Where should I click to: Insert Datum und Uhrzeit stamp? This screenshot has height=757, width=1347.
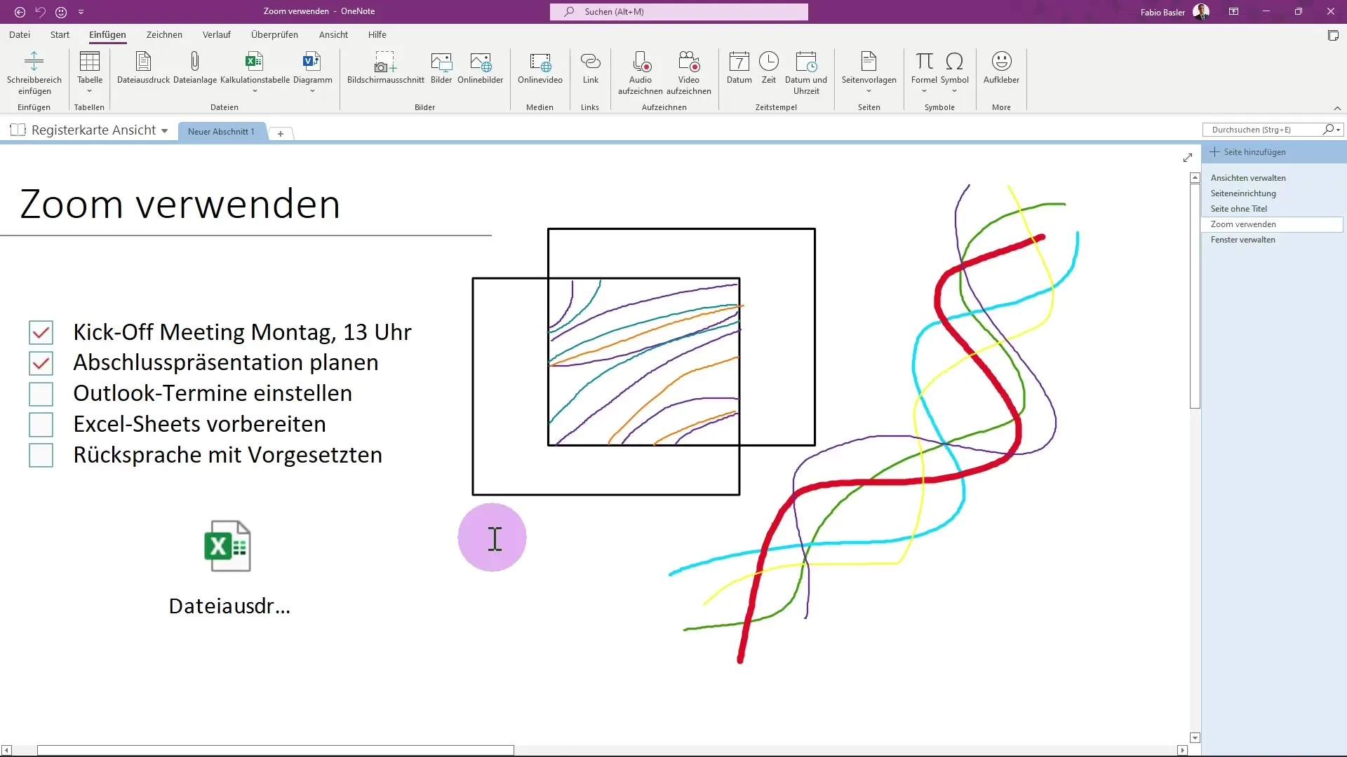(x=806, y=62)
